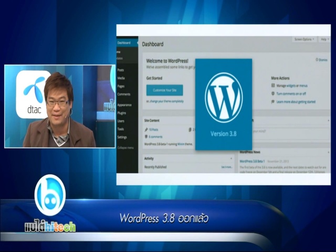Click the comment icon beside Turn comments on

coord(273,93)
